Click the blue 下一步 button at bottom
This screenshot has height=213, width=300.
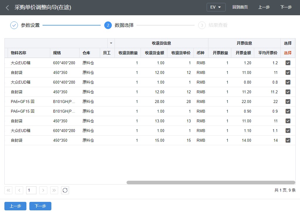[x=41, y=206]
